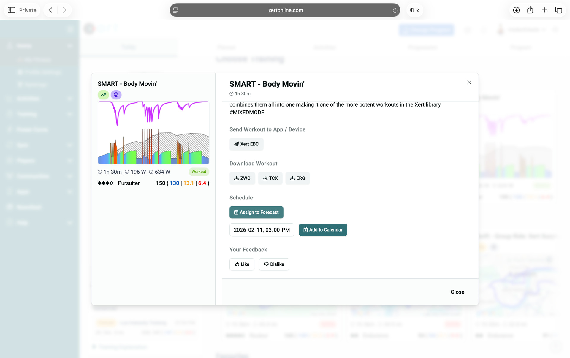Like this workout
570x358 pixels.
pyautogui.click(x=242, y=264)
